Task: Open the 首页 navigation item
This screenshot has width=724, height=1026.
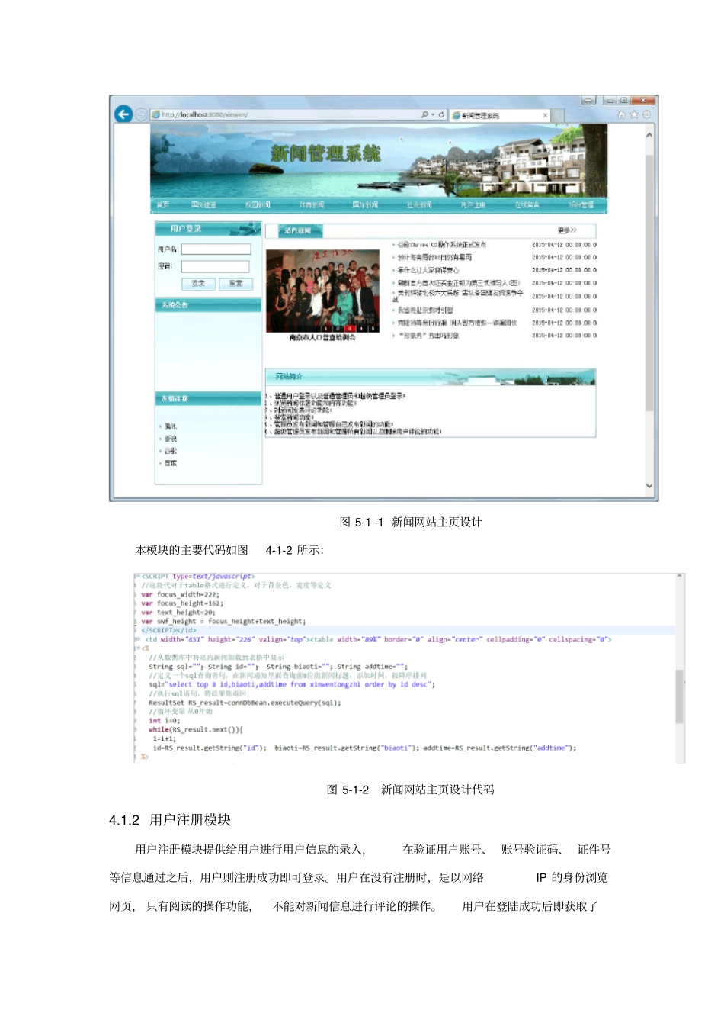Action: (163, 205)
